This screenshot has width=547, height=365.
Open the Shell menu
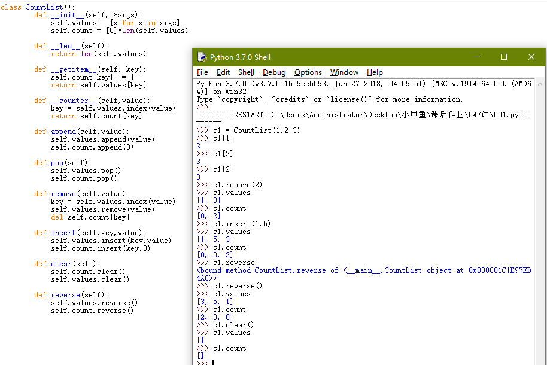(x=246, y=72)
